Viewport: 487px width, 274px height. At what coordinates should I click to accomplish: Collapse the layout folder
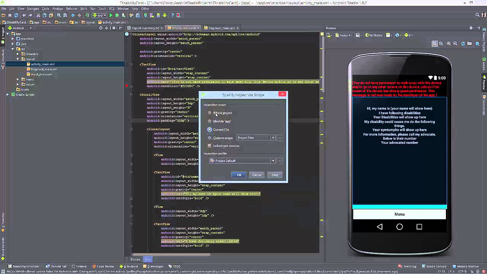click(18, 59)
